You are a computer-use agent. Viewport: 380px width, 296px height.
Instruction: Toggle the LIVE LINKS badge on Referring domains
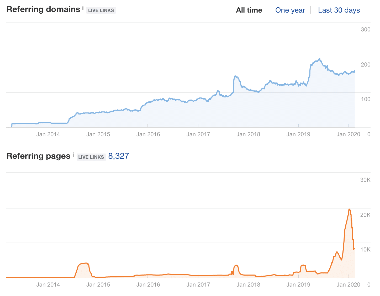pos(101,10)
